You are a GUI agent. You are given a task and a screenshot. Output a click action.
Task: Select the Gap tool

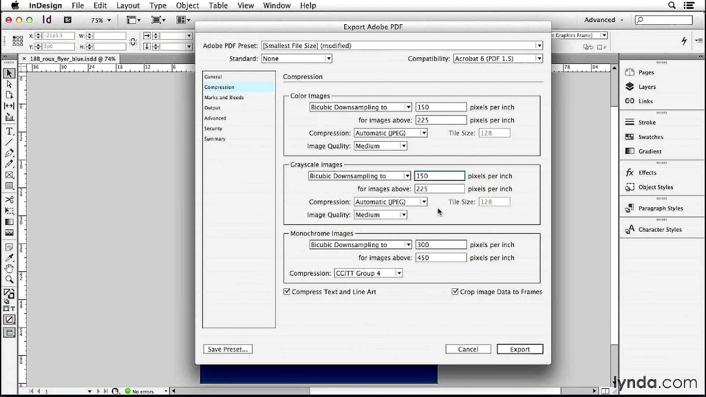[x=9, y=106]
